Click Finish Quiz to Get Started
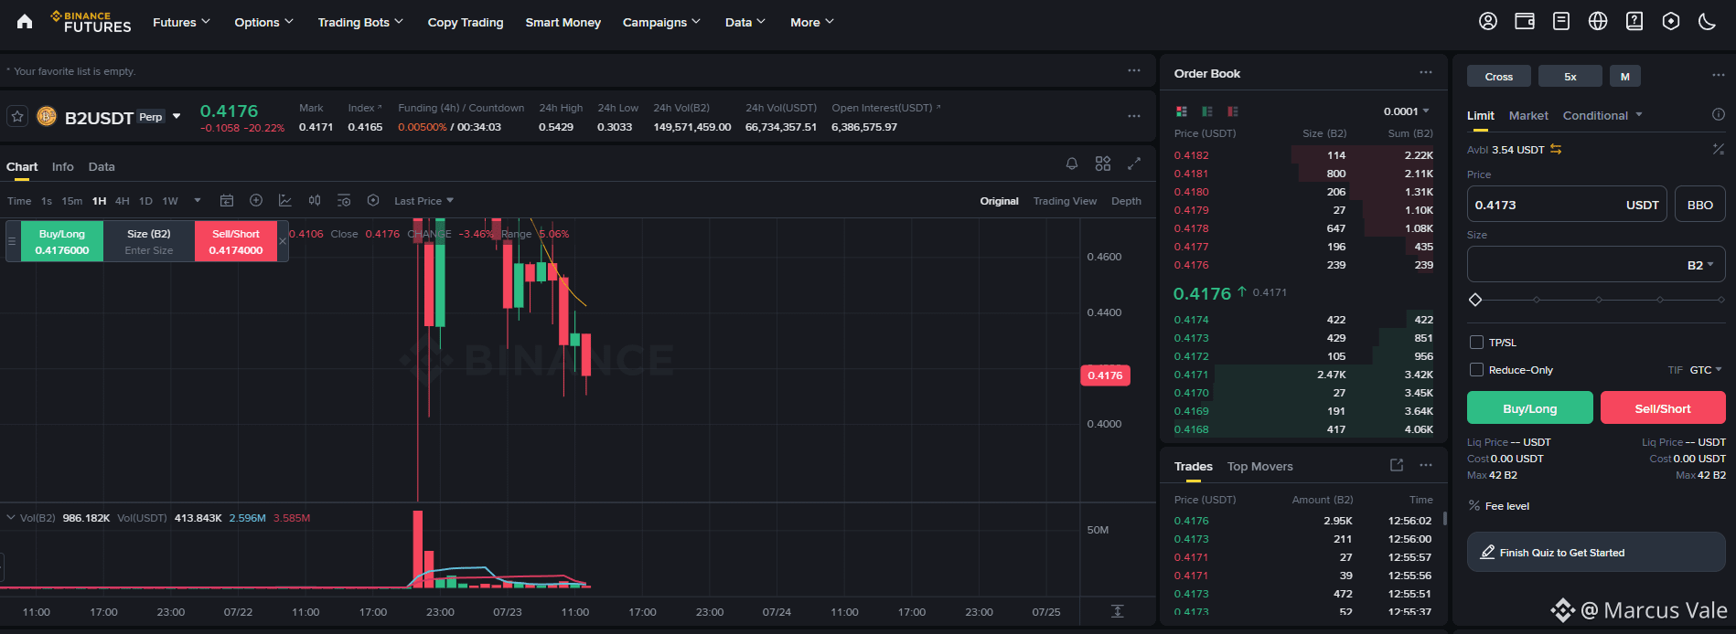This screenshot has width=1736, height=634. tap(1596, 552)
